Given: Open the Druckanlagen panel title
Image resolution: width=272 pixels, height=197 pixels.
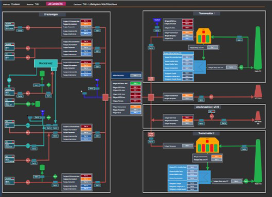Looking at the screenshot, I should 51,14.
